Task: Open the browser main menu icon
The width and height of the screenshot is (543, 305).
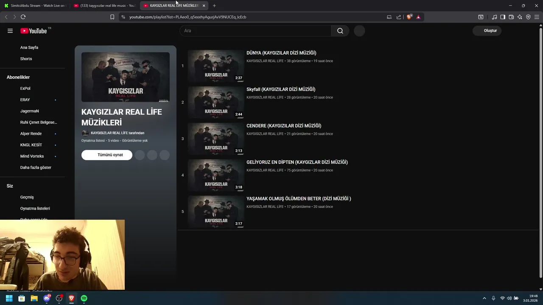Action: 537,17
